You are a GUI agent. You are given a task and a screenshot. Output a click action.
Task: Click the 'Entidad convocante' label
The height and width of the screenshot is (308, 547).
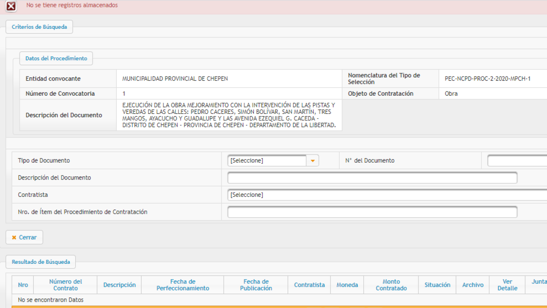pos(53,79)
